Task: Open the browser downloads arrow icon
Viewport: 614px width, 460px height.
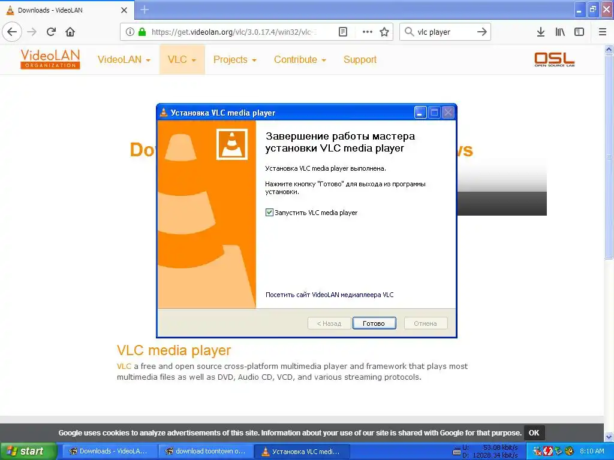Action: pyautogui.click(x=540, y=32)
